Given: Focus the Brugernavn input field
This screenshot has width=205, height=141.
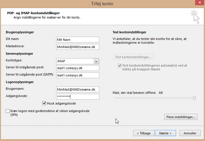Looking at the screenshot, I should click(x=78, y=89).
